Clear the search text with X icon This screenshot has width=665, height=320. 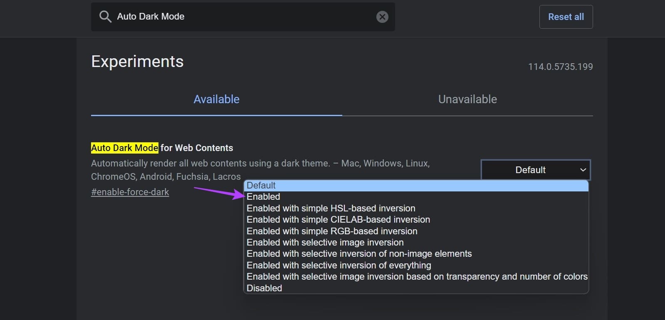click(382, 17)
